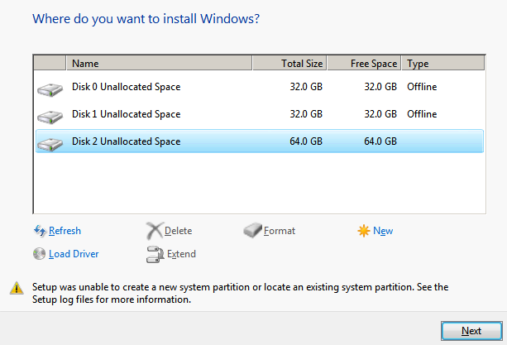The width and height of the screenshot is (507, 345).
Task: Click Disk 0 Offline type cell
Action: pyautogui.click(x=422, y=87)
